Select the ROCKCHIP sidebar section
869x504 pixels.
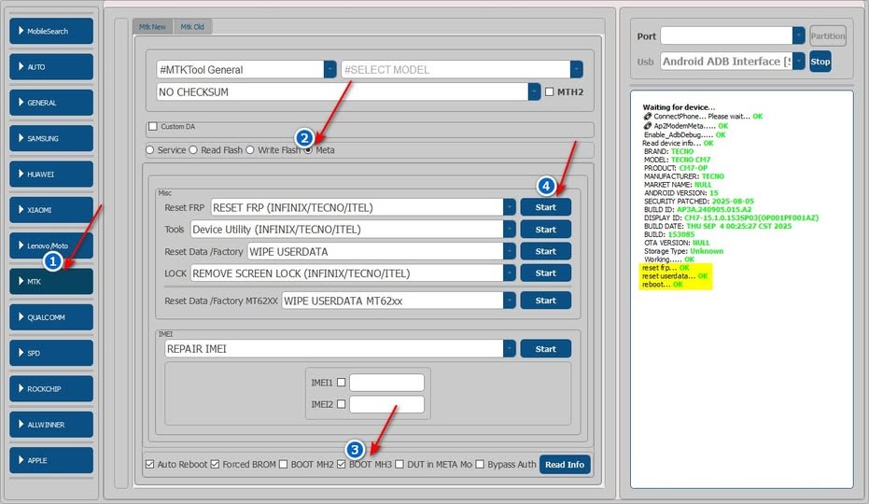(52, 388)
